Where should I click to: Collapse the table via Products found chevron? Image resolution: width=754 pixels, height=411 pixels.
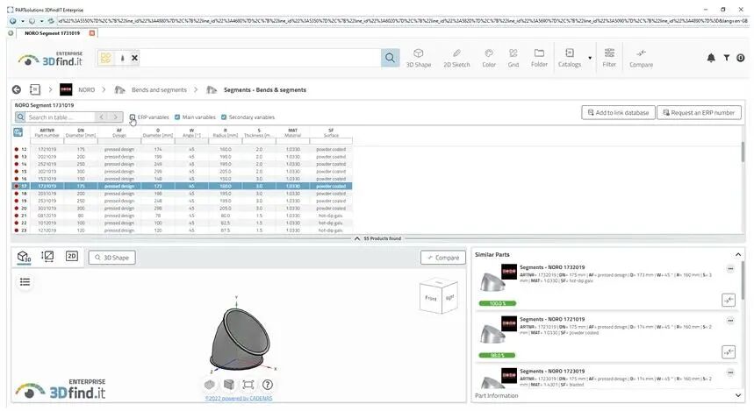tap(356, 238)
